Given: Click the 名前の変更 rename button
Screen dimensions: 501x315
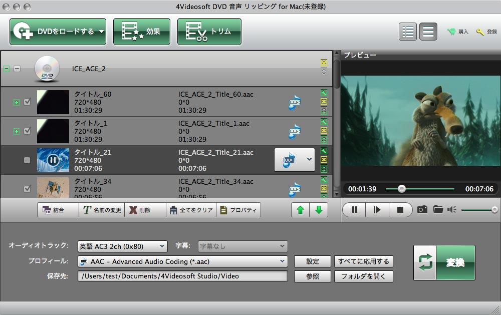Looking at the screenshot, I should [x=102, y=210].
